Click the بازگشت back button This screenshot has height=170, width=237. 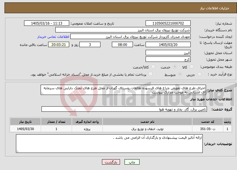tap(111, 162)
